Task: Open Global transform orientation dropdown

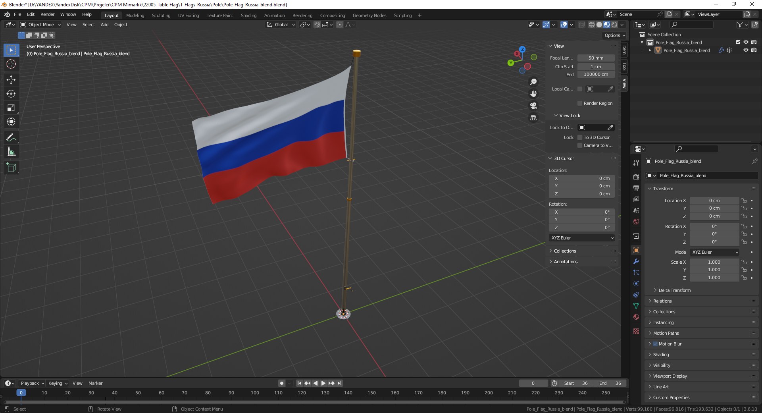Action: point(281,25)
